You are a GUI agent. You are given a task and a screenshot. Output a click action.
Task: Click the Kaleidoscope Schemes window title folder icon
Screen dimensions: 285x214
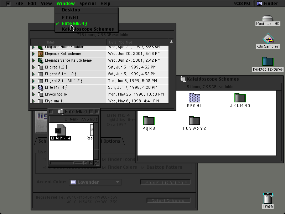(x=183, y=79)
